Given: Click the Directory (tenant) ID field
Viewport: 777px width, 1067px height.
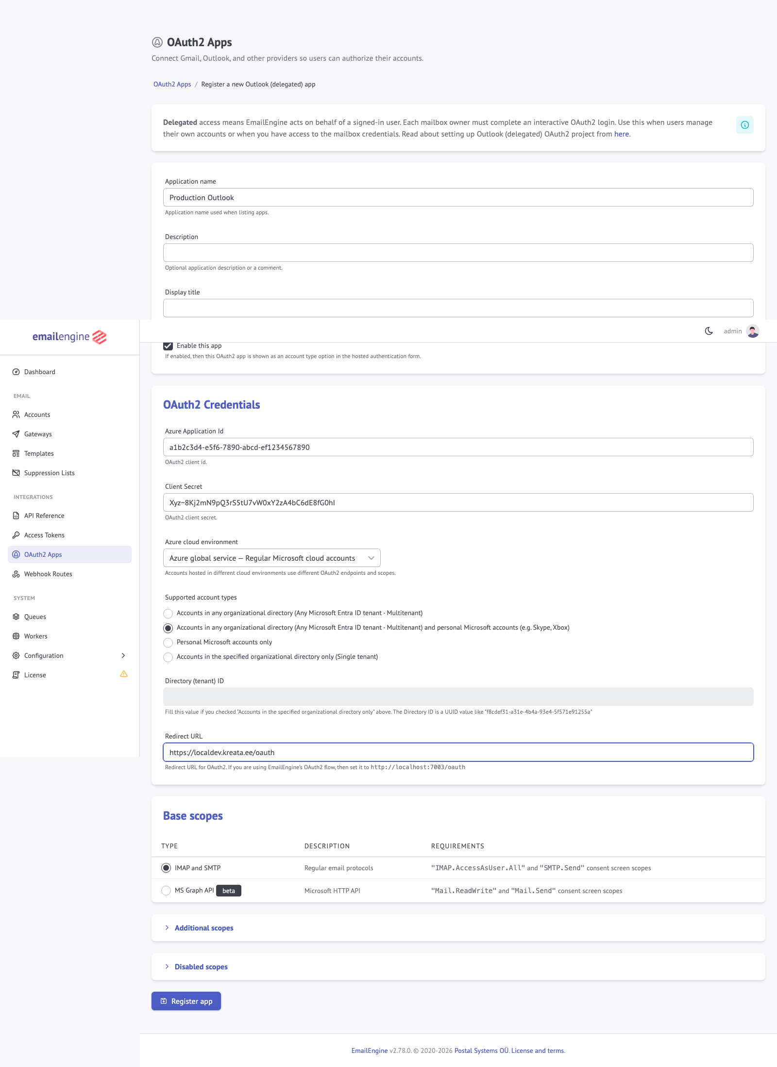Looking at the screenshot, I should tap(458, 697).
